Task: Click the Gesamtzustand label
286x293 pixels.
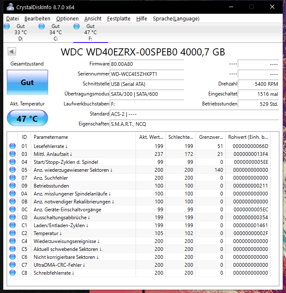Action: pyautogui.click(x=27, y=64)
